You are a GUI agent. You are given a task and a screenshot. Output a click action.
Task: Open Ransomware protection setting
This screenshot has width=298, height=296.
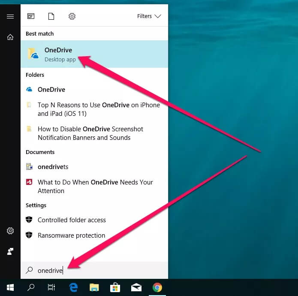coord(94,236)
